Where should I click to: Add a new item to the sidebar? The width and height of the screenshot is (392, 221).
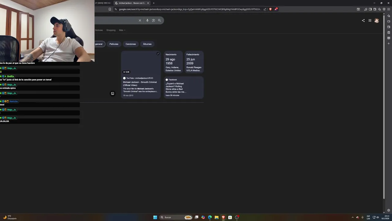tap(389, 44)
